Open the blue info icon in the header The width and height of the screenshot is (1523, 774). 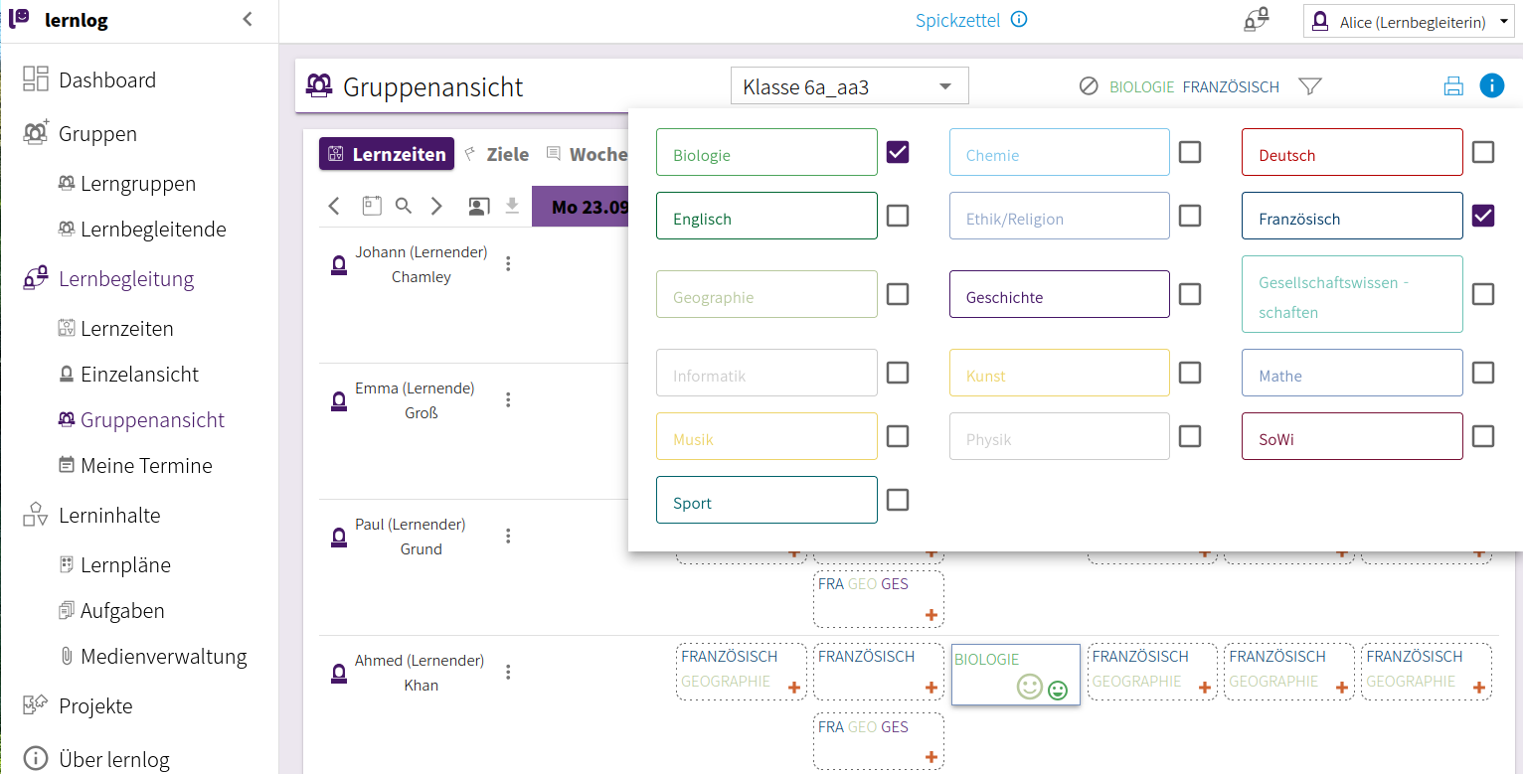pyautogui.click(x=1491, y=85)
